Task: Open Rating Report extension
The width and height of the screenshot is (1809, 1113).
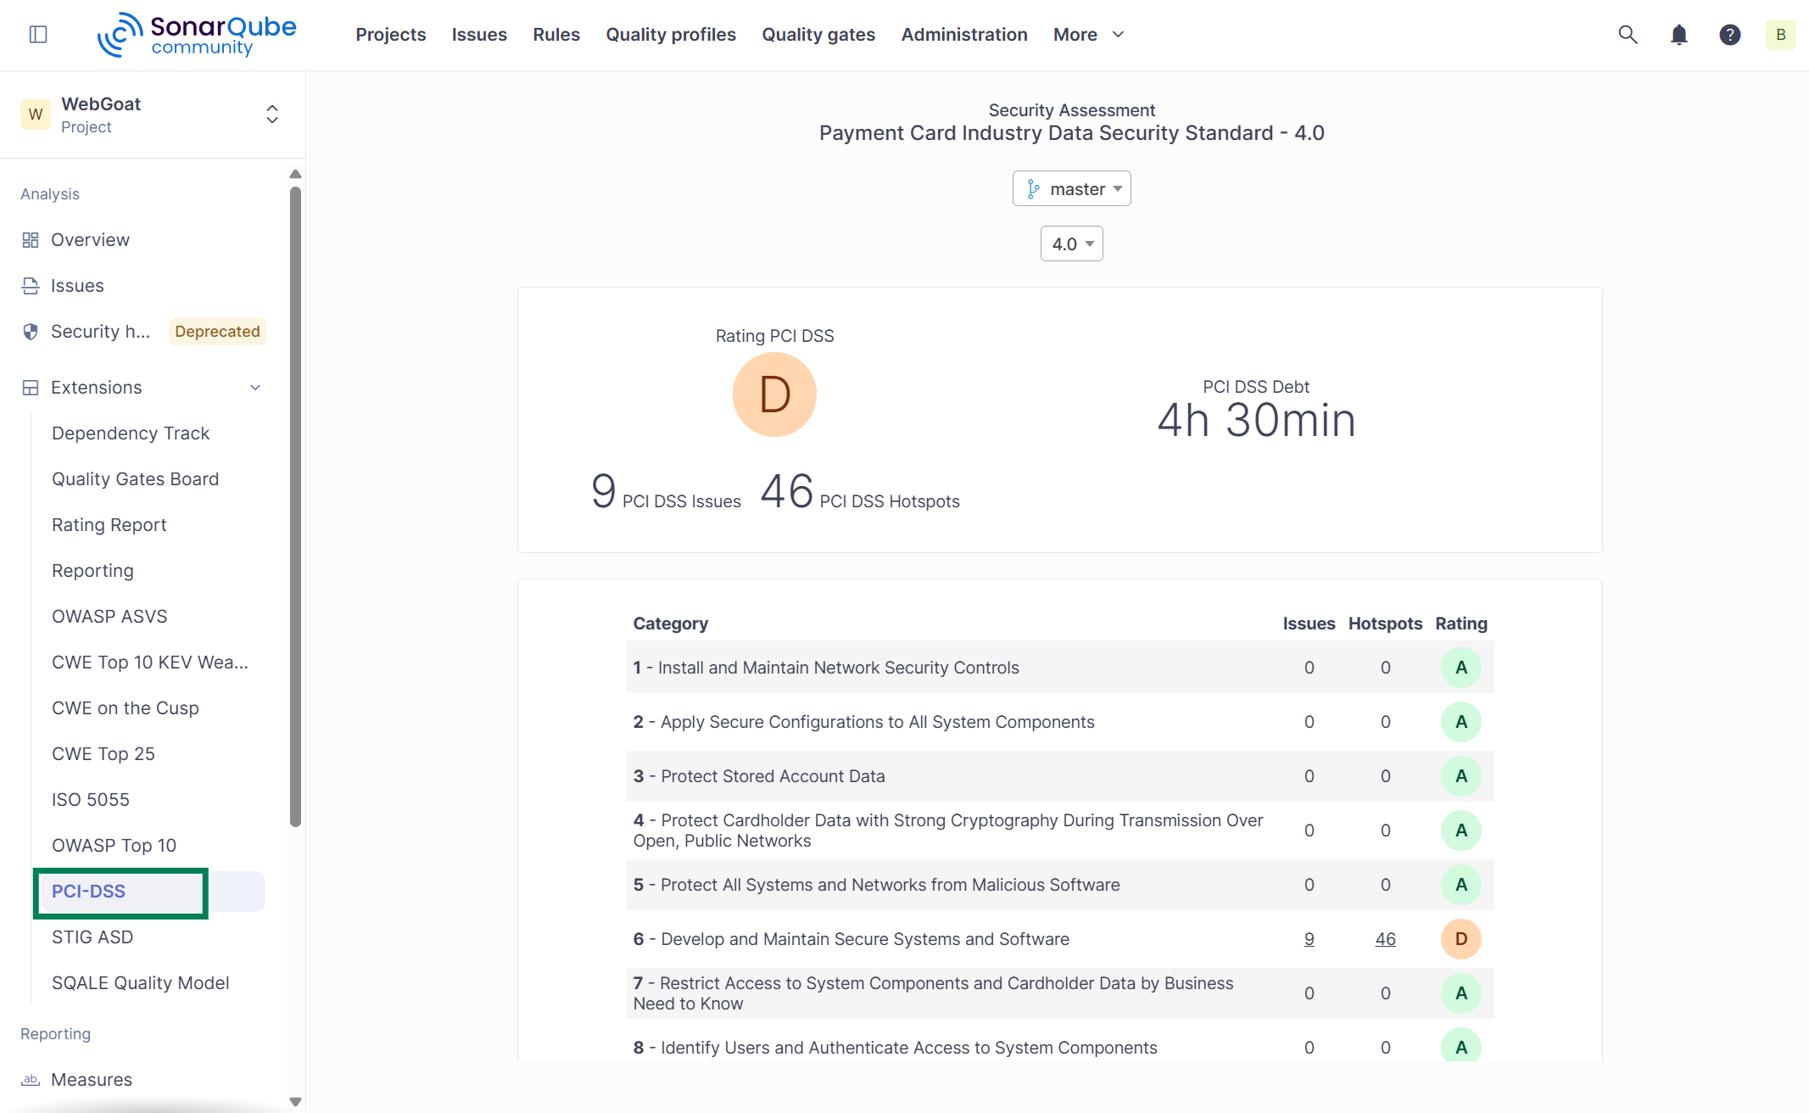Action: coord(109,525)
